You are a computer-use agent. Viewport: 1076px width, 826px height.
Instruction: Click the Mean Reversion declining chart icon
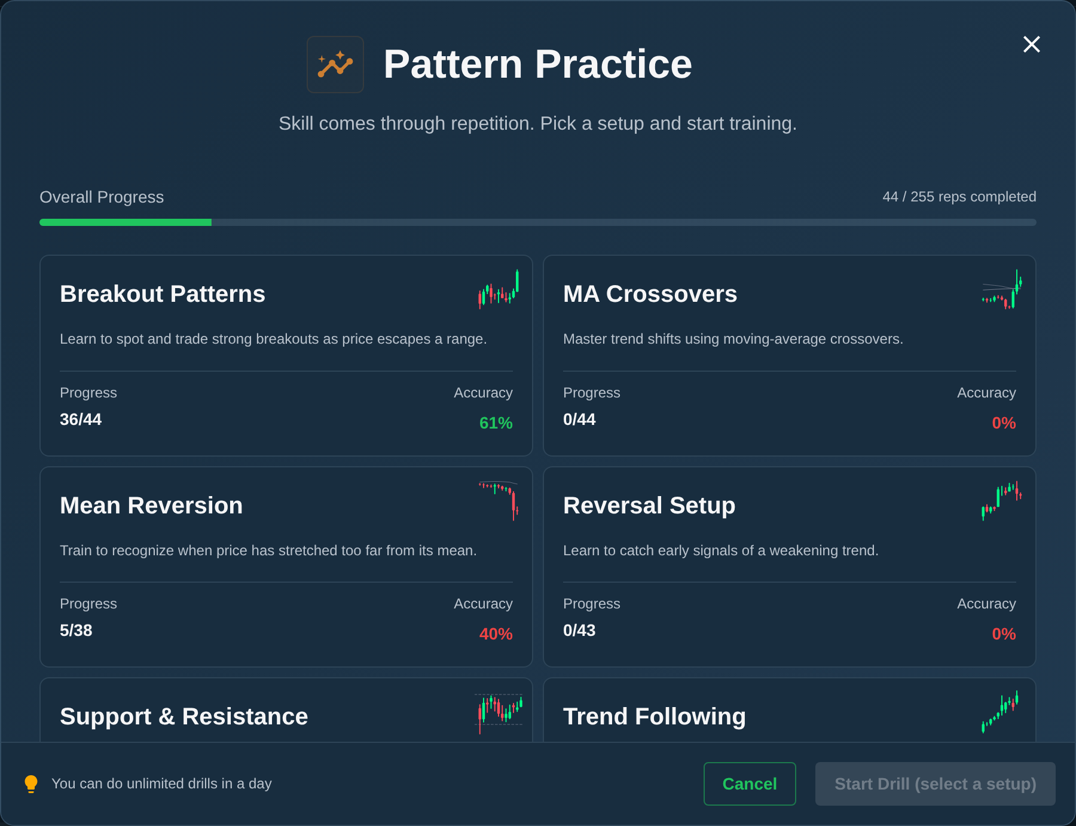click(x=498, y=502)
